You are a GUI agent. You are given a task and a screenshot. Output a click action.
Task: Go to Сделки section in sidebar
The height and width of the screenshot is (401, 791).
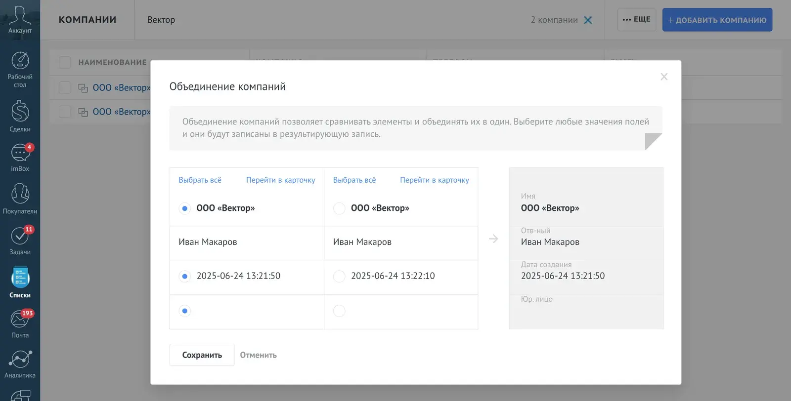[x=20, y=116]
